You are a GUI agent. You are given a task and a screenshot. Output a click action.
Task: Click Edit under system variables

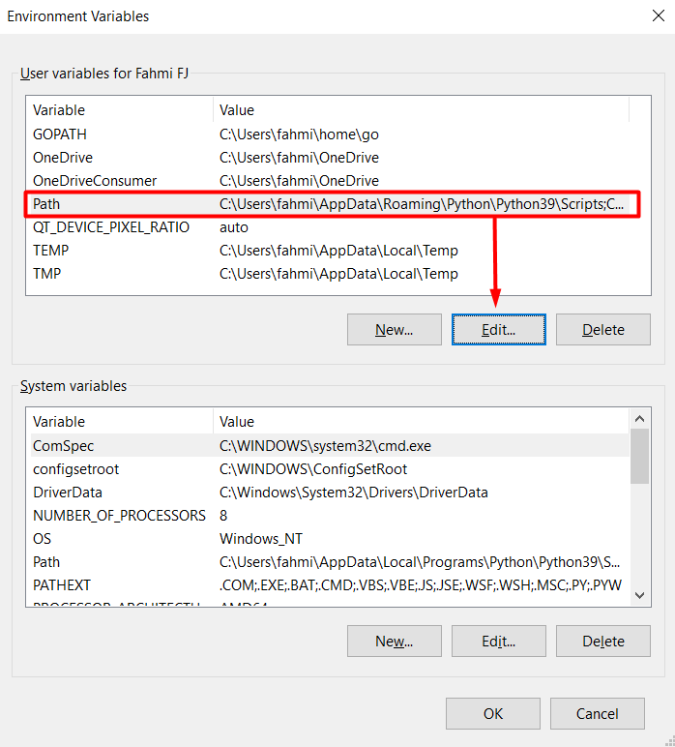[498, 641]
